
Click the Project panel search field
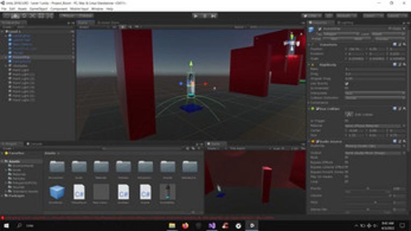click(x=143, y=148)
